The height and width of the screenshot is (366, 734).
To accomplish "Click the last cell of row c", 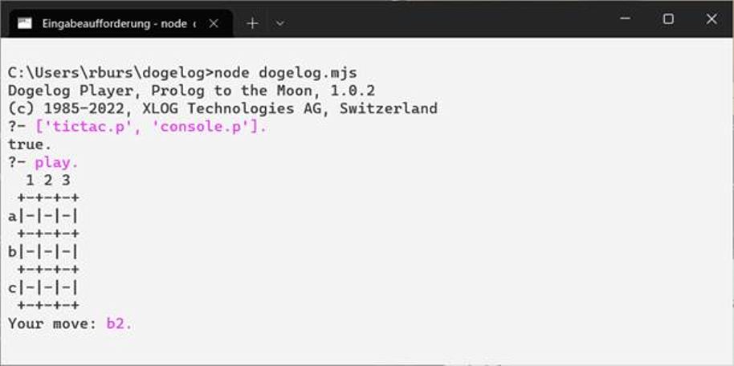I will pos(66,288).
